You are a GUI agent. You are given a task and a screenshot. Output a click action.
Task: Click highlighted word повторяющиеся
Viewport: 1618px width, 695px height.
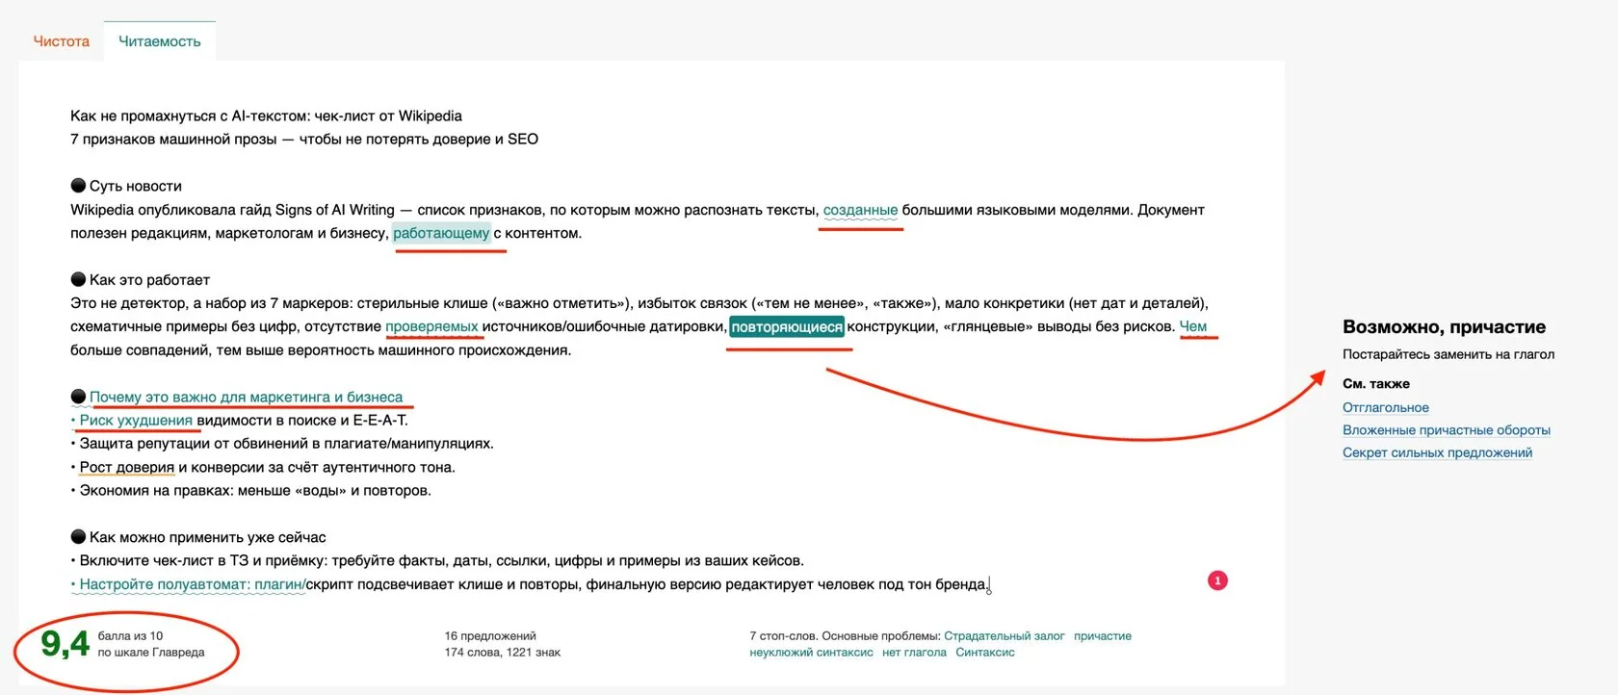(x=787, y=327)
